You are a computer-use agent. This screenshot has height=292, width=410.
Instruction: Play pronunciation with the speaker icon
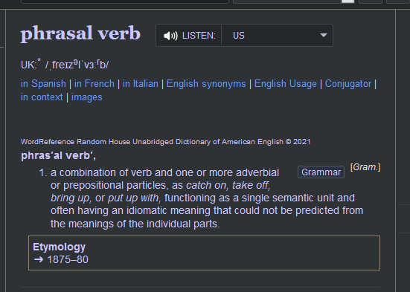[170, 36]
